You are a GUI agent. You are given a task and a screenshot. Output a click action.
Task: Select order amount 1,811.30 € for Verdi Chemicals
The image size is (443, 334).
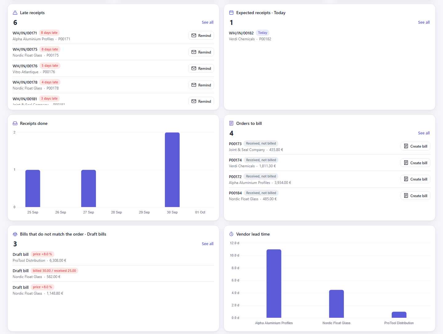(x=267, y=166)
